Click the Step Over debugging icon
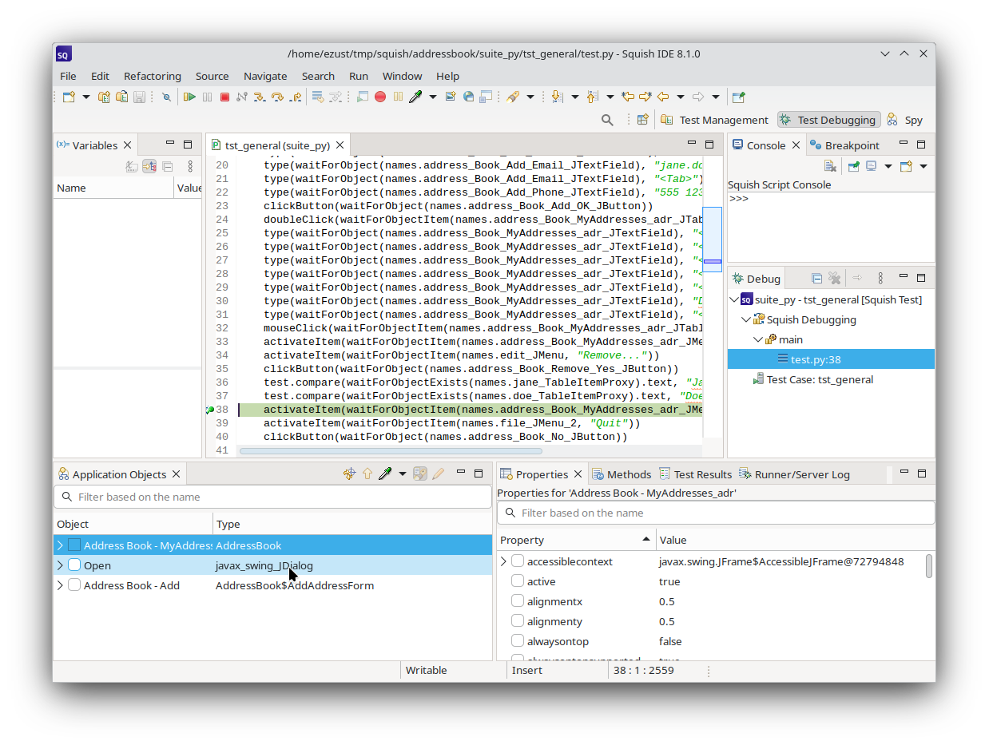Viewport: 989px width, 745px height. 276,96
